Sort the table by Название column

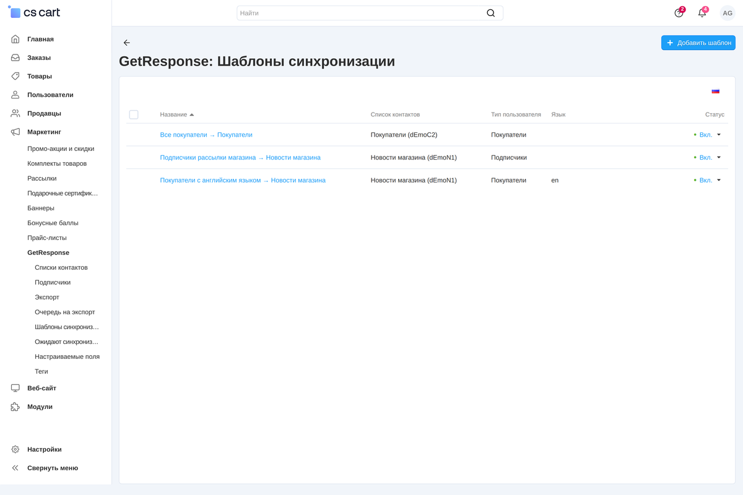(176, 114)
